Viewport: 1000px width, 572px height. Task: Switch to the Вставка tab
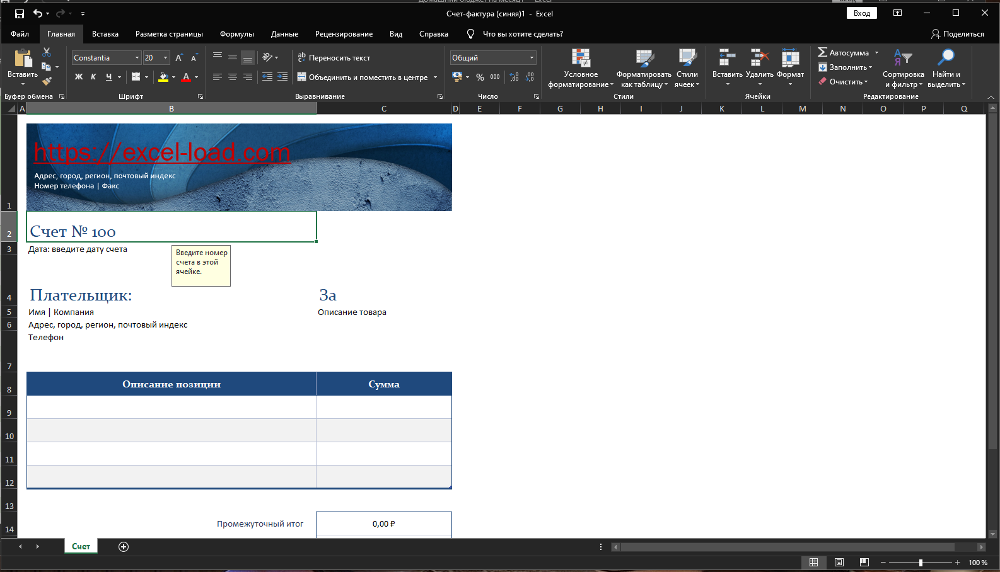tap(105, 34)
